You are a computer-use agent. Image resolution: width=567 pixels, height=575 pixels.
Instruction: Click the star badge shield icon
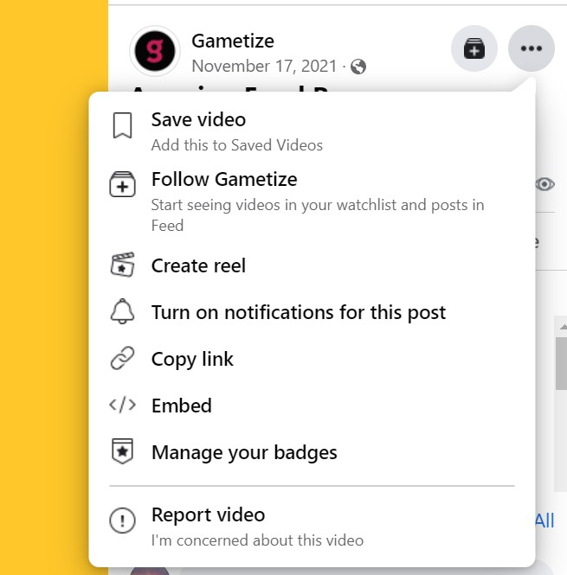point(122,451)
